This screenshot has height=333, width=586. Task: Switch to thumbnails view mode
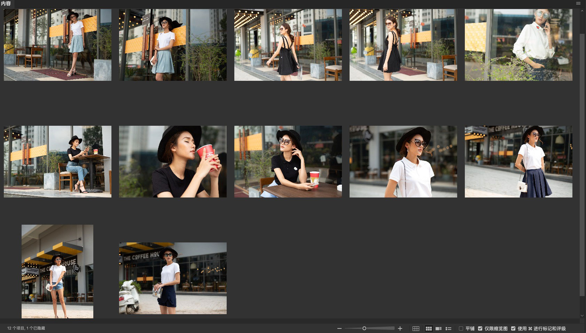[x=429, y=328]
